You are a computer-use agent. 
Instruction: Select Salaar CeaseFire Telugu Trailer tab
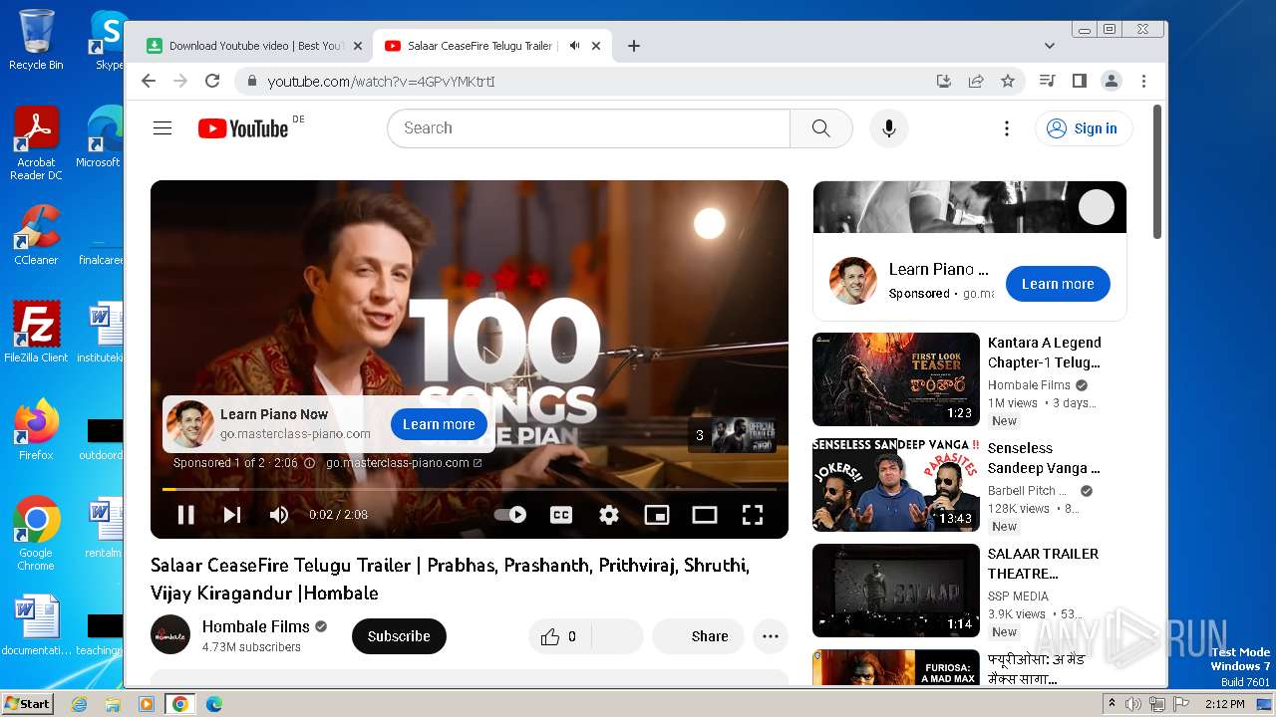tap(479, 46)
